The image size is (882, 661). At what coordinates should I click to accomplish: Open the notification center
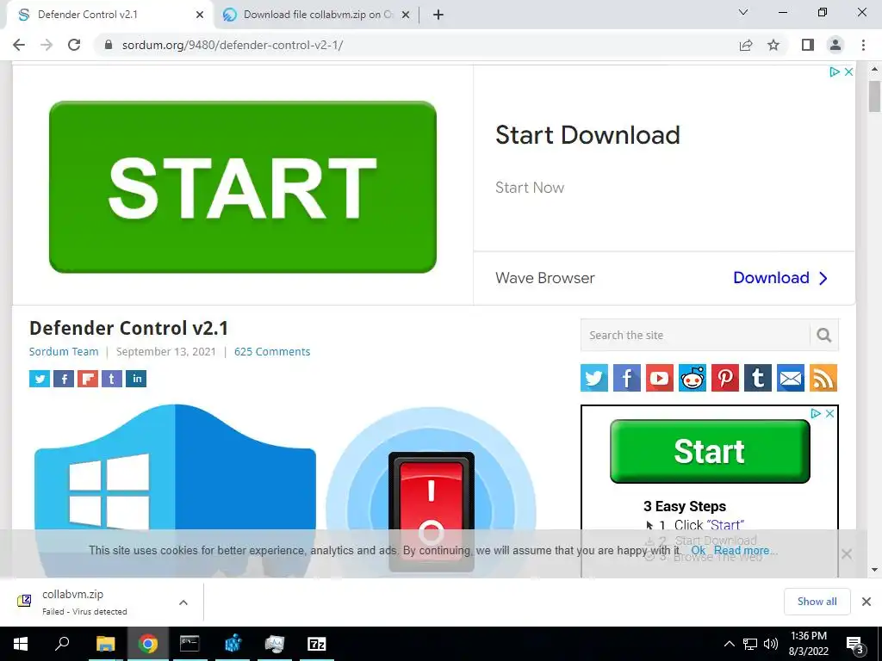tap(855, 645)
